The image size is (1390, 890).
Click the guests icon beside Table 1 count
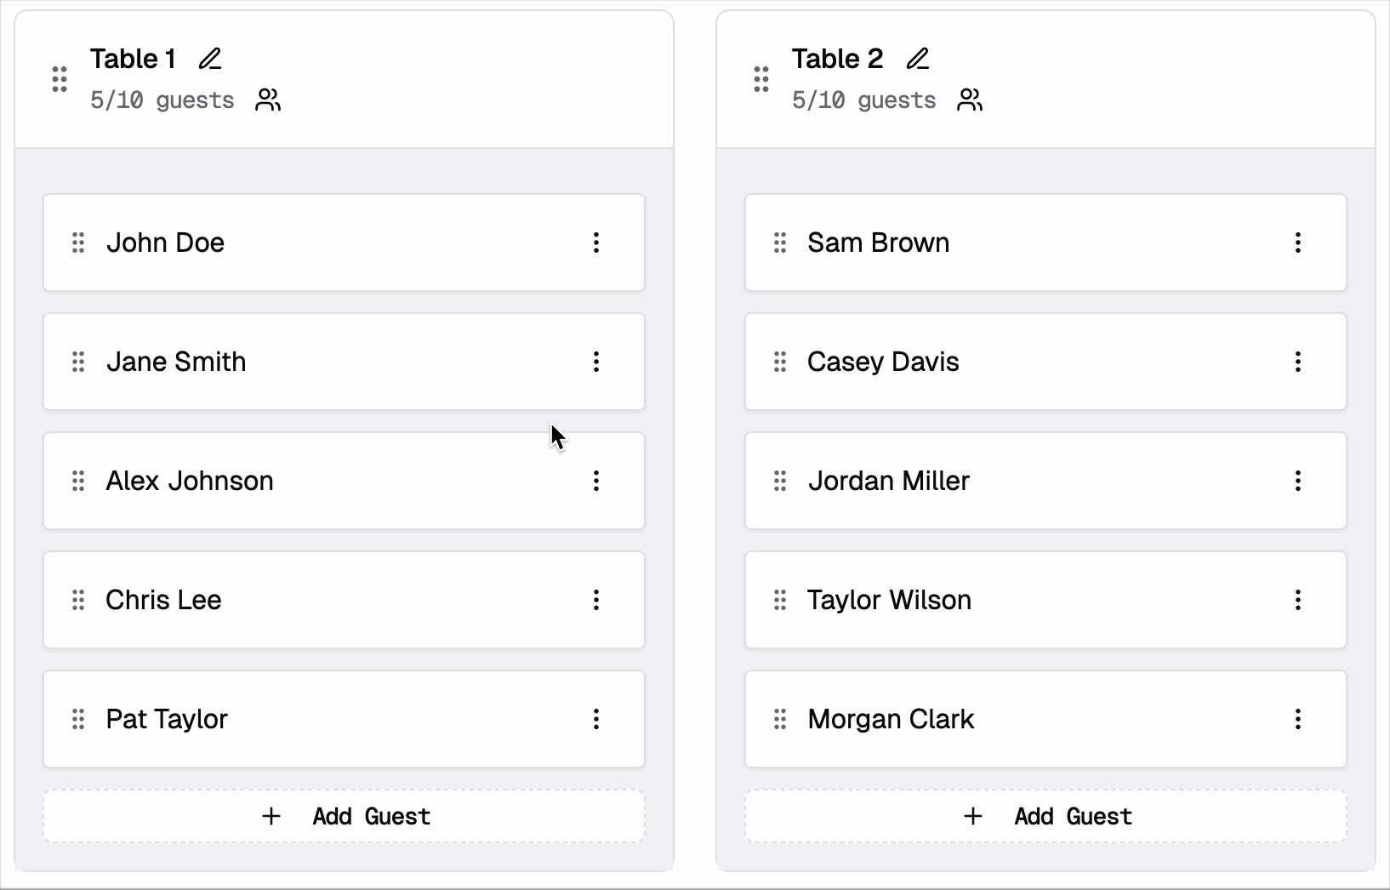(267, 100)
